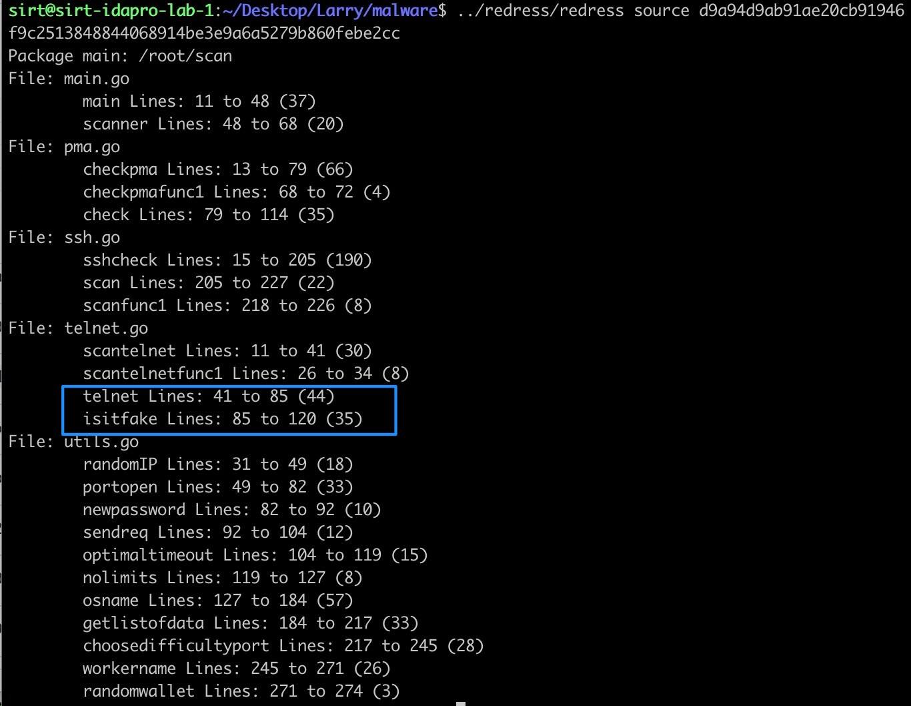This screenshot has height=706, width=911.
Task: Click the 'File: utils.go' entry
Action: coord(73,442)
